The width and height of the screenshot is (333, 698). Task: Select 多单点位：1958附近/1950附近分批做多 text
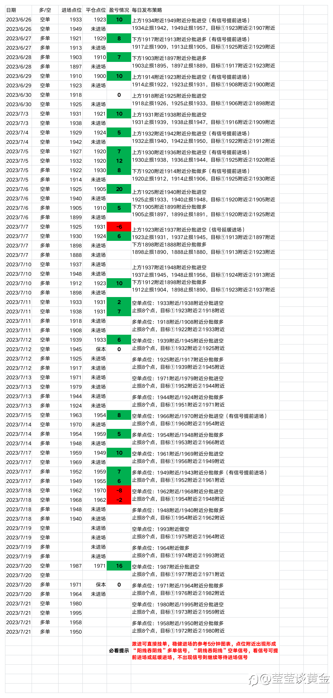pyautogui.click(x=178, y=623)
